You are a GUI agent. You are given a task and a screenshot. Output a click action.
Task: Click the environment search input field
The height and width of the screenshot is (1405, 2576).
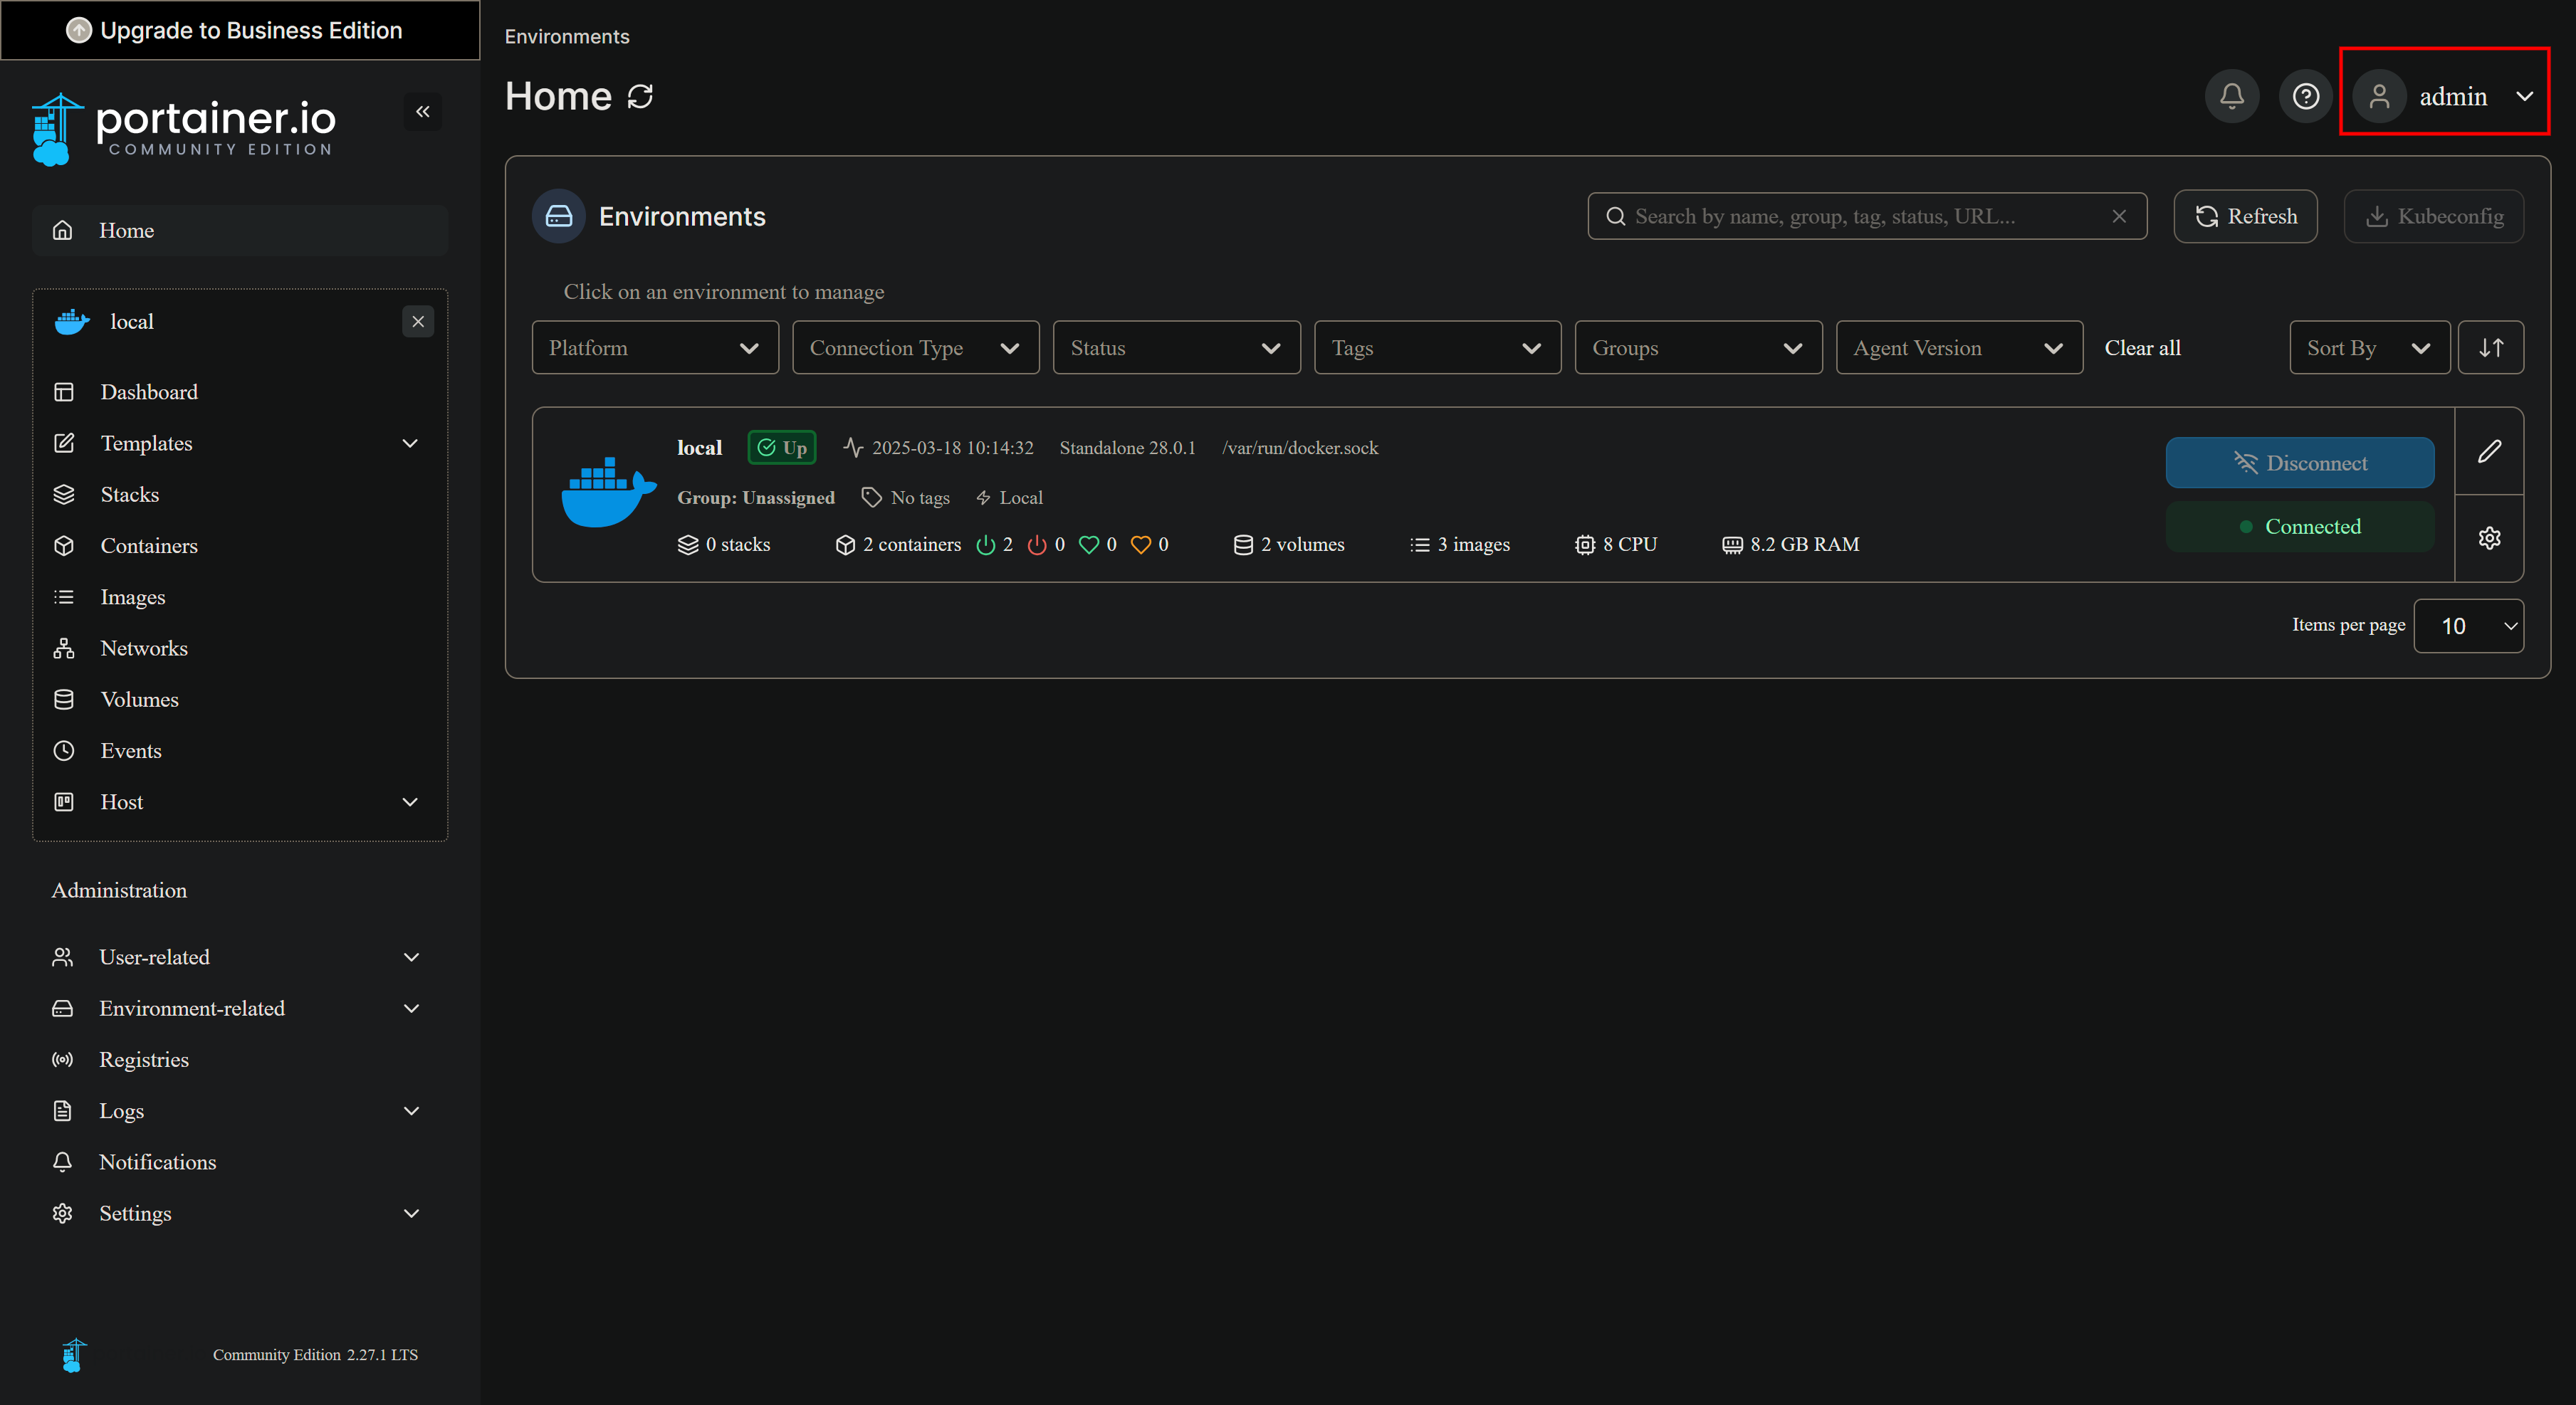(1860, 216)
